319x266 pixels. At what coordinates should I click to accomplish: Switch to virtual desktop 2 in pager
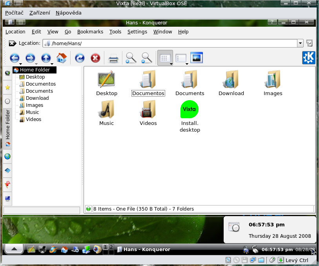111,247
